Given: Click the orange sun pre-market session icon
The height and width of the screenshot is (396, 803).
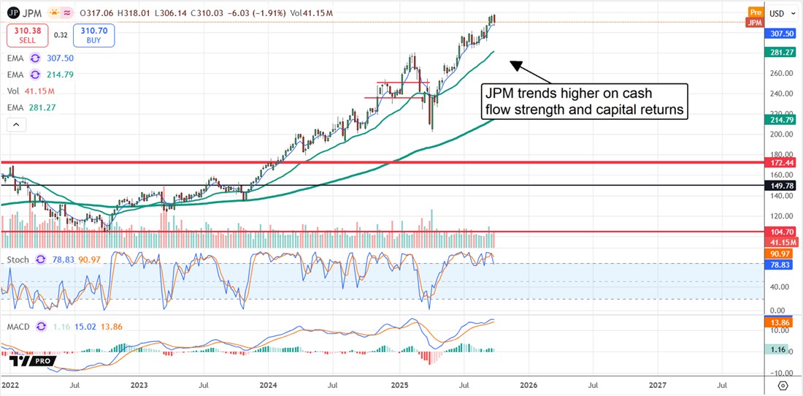Looking at the screenshot, I should tap(54, 12).
